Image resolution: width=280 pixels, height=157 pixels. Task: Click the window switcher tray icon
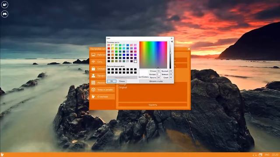(260, 155)
